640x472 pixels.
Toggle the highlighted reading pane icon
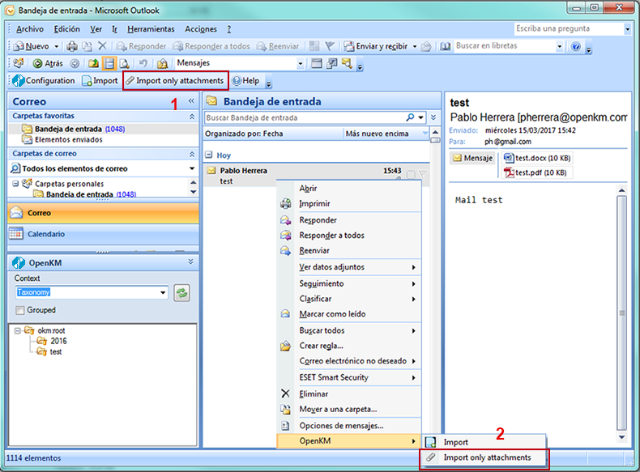point(109,63)
